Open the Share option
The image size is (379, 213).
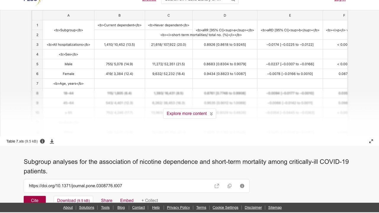click(107, 201)
